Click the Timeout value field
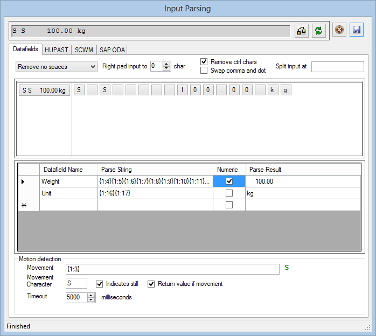376x336 pixels. (76, 298)
